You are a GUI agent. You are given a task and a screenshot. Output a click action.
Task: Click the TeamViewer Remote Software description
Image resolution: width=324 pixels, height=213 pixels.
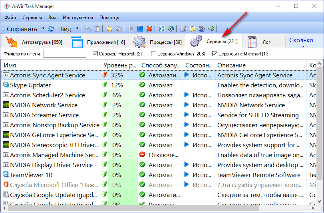[x=259, y=175]
